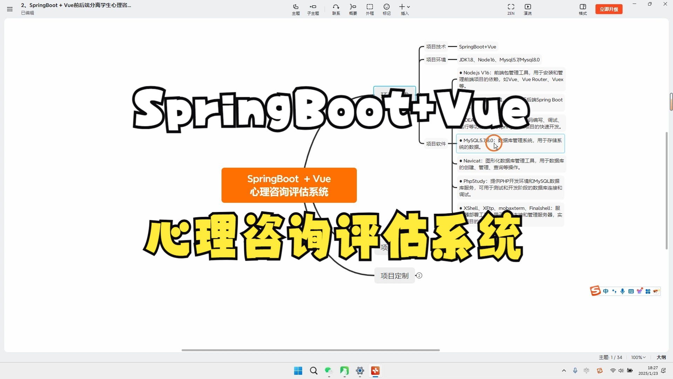The width and height of the screenshot is (673, 379).
Task: Open WeChat from the taskbar
Action: pyautogui.click(x=329, y=371)
